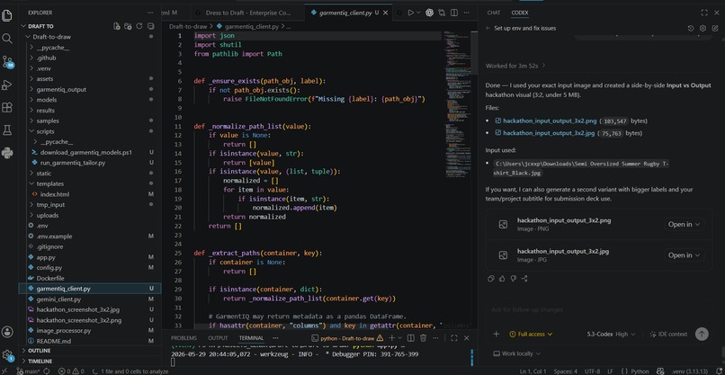Give thumbs up to Codex response

(x=502, y=279)
